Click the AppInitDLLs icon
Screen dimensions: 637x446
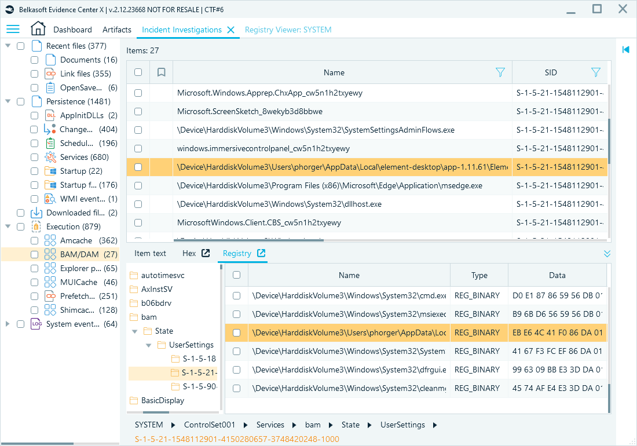[50, 115]
